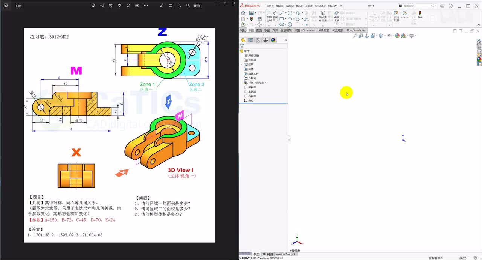
Task: Click the Photos app icon beside 8.jpg
Action: tap(6, 5)
